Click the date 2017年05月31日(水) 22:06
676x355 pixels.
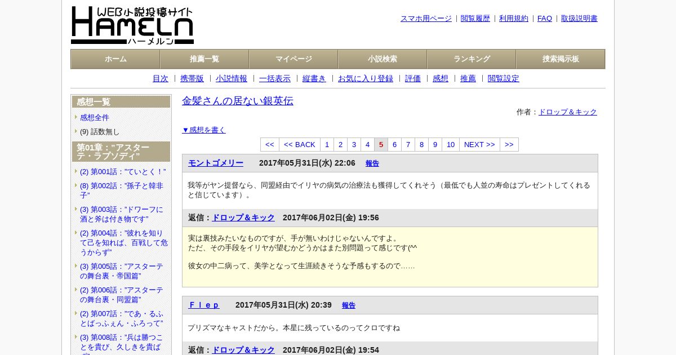tap(307, 163)
